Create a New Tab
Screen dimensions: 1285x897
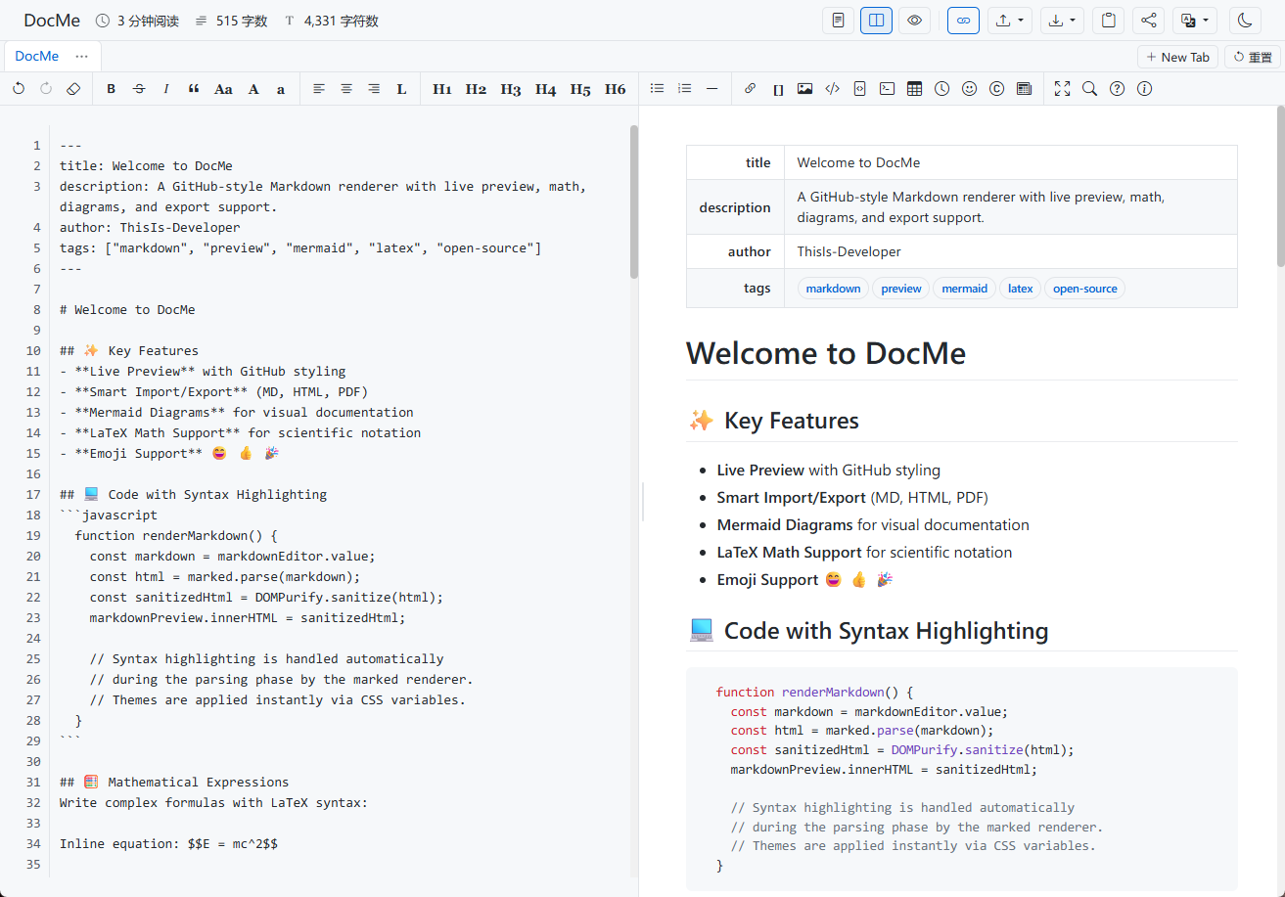coord(1178,57)
